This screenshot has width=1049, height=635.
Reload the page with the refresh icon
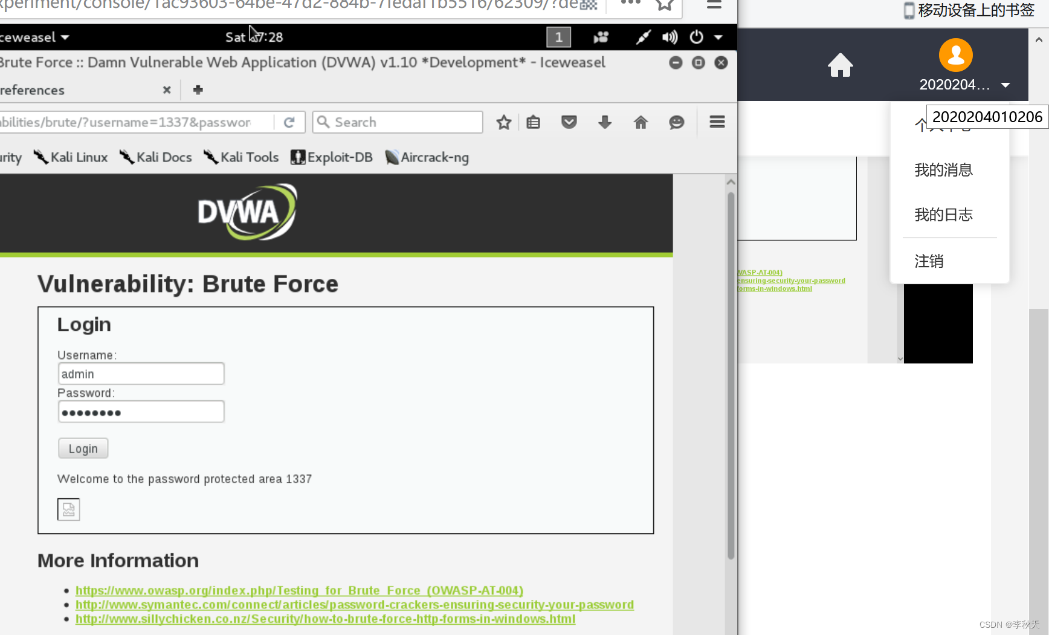coord(289,122)
